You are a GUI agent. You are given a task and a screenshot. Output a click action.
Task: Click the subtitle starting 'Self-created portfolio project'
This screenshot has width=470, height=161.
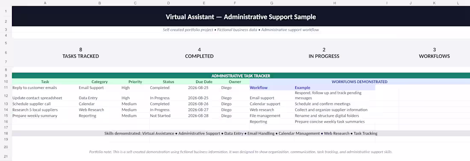[241, 30]
